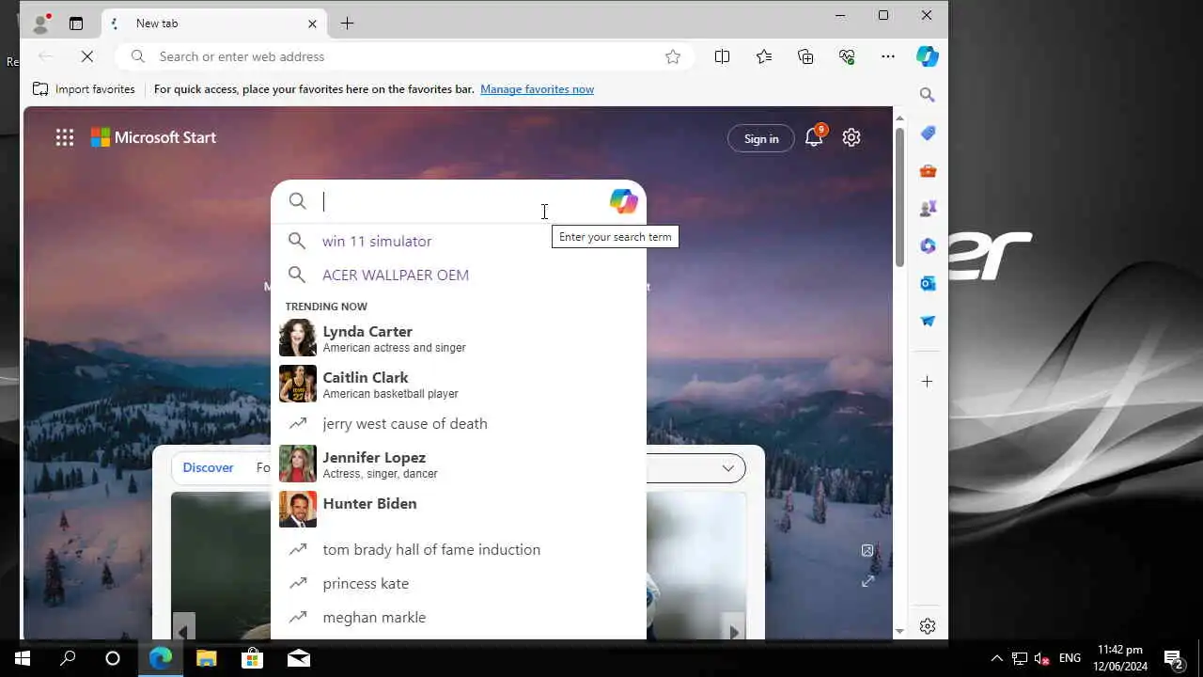Open the sidebar Shopping tag icon
This screenshot has width=1203, height=677.
coord(928,134)
